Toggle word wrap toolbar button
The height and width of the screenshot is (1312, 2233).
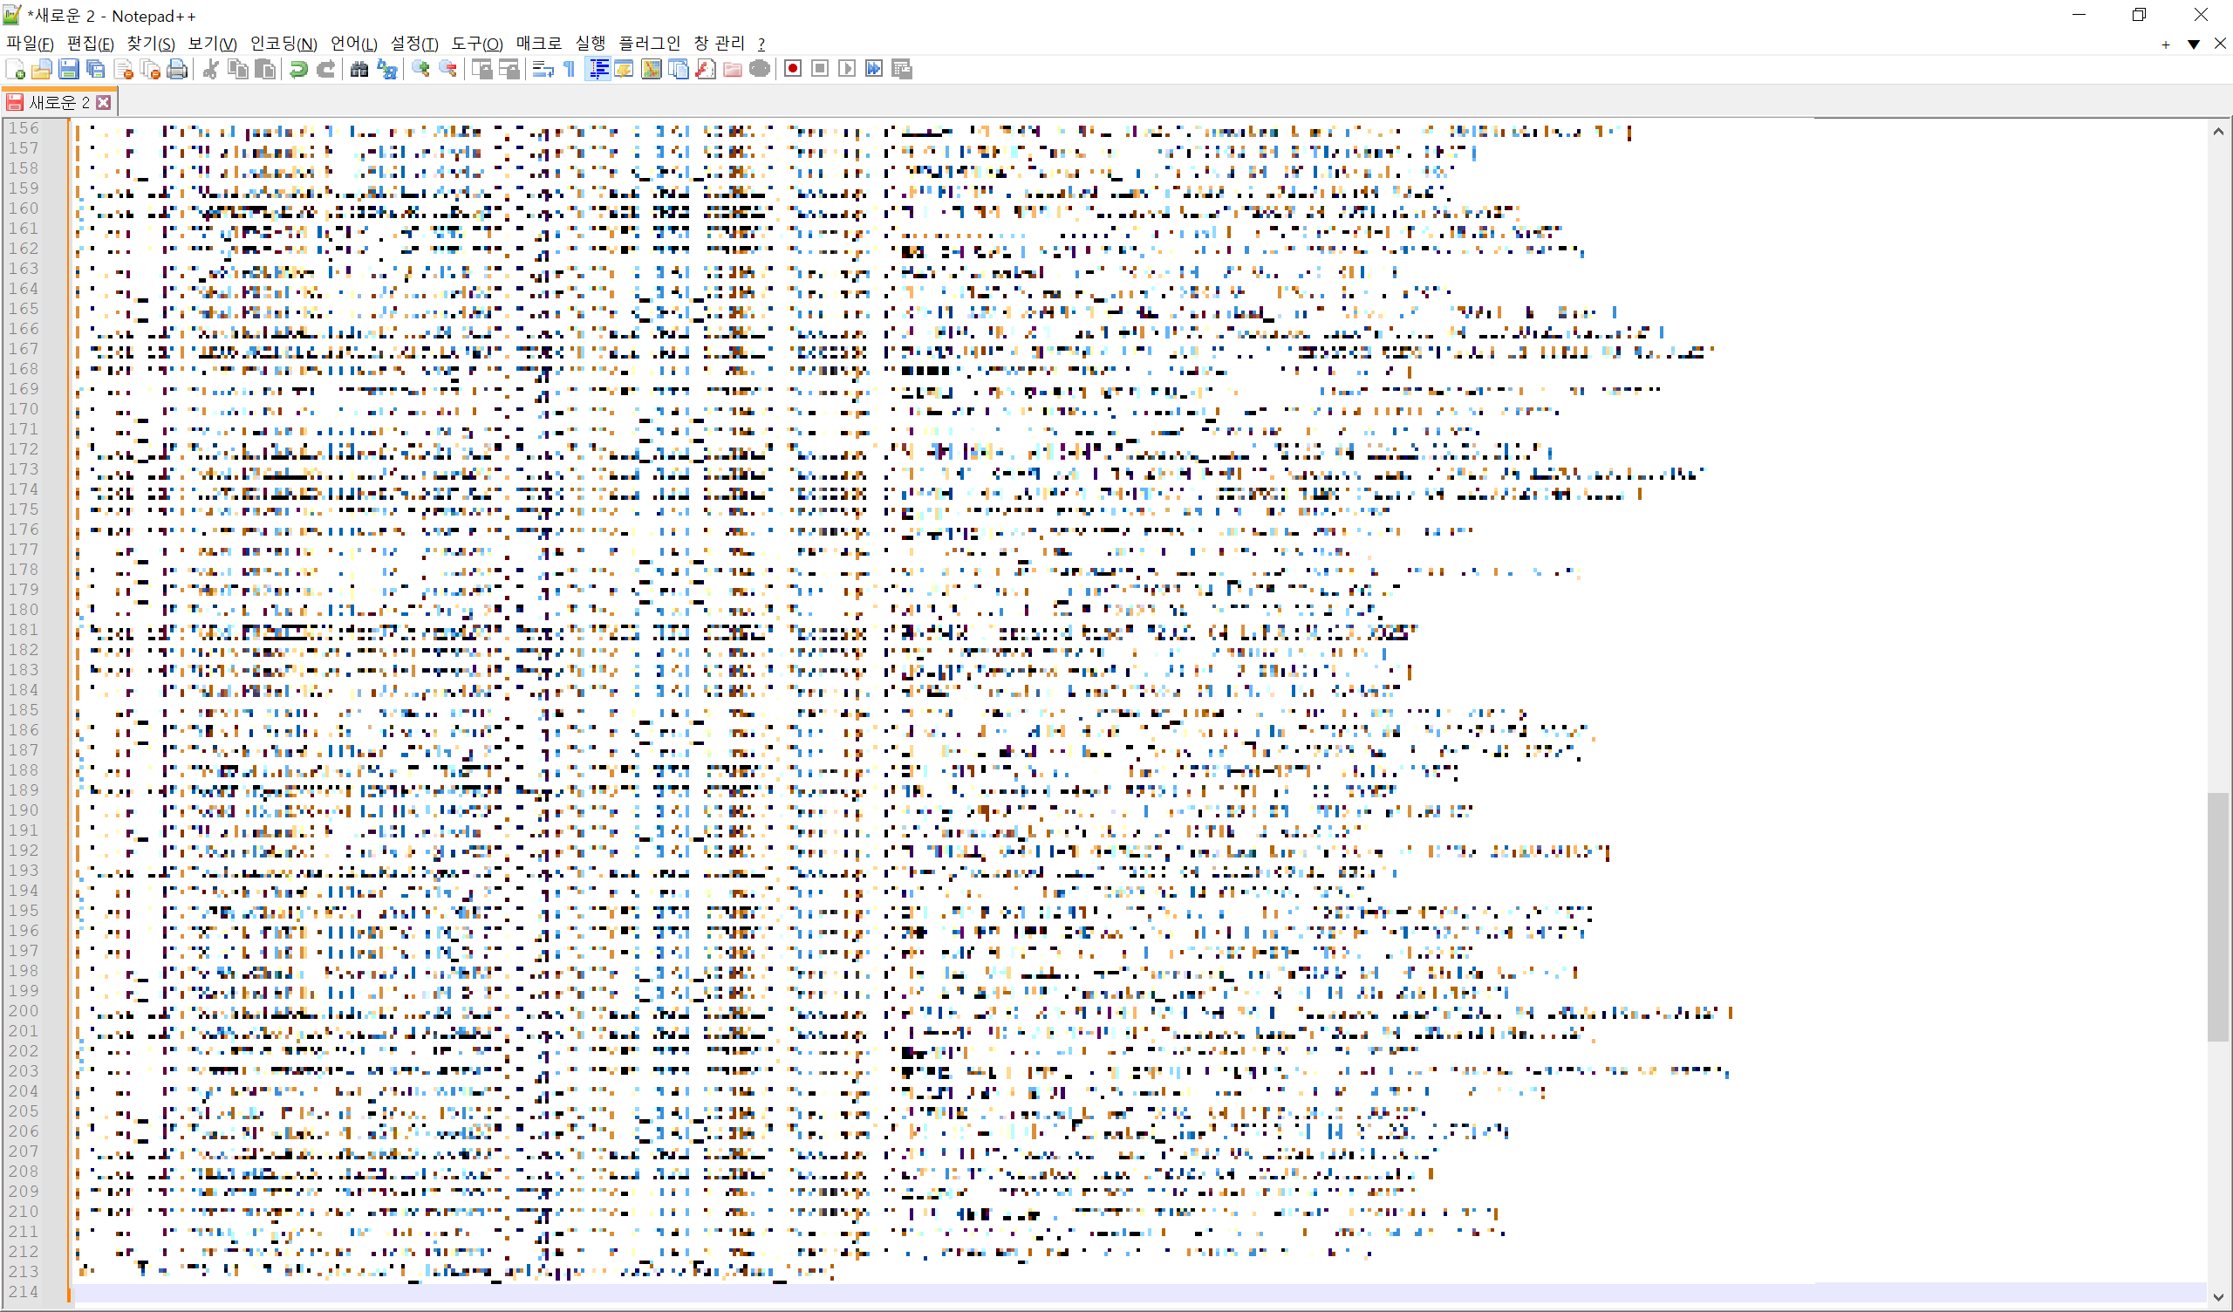tap(543, 69)
